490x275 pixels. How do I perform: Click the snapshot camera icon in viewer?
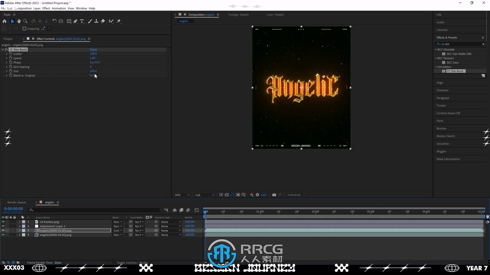tap(274, 195)
